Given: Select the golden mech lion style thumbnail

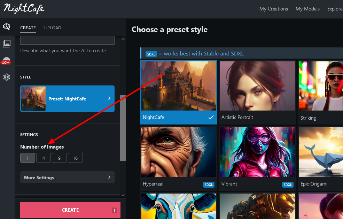Looking at the screenshot, I should tap(257, 206).
